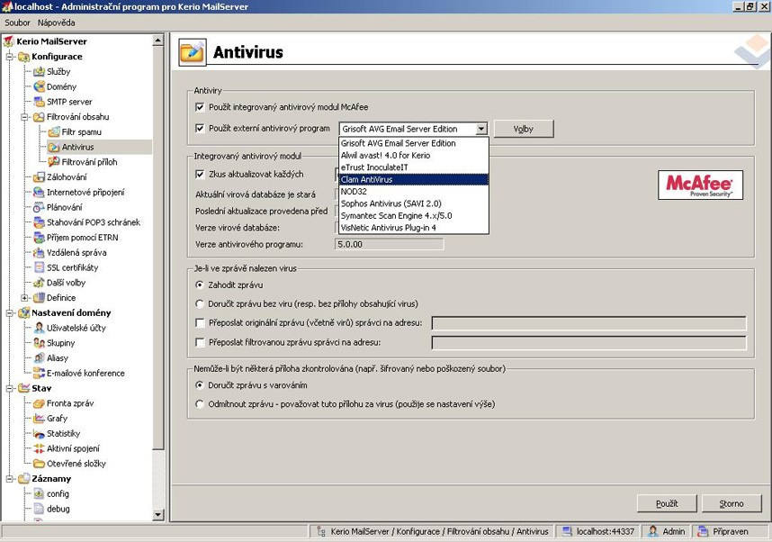The width and height of the screenshot is (772, 542).
Task: Open the Statistiky icon
Action: click(39, 434)
